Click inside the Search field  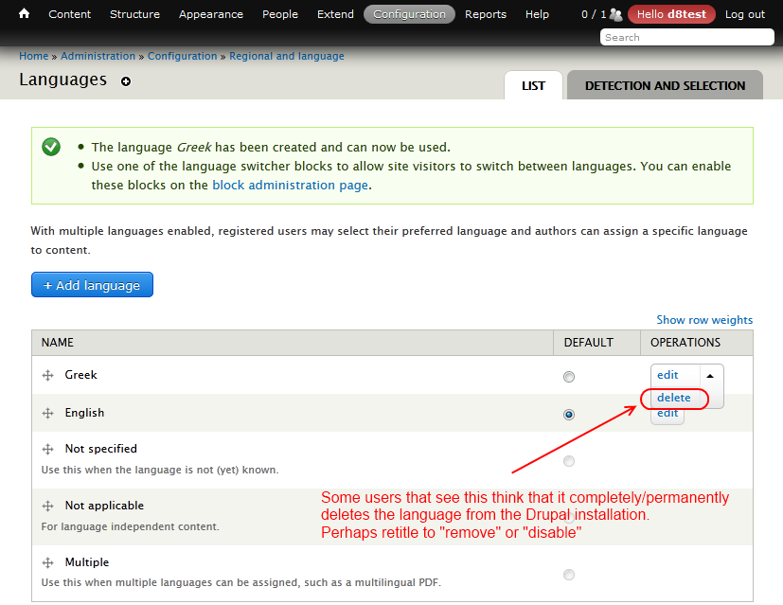coord(686,37)
